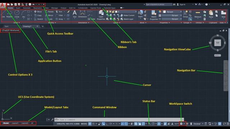Expand the Properties panel dropdown

click(165, 23)
